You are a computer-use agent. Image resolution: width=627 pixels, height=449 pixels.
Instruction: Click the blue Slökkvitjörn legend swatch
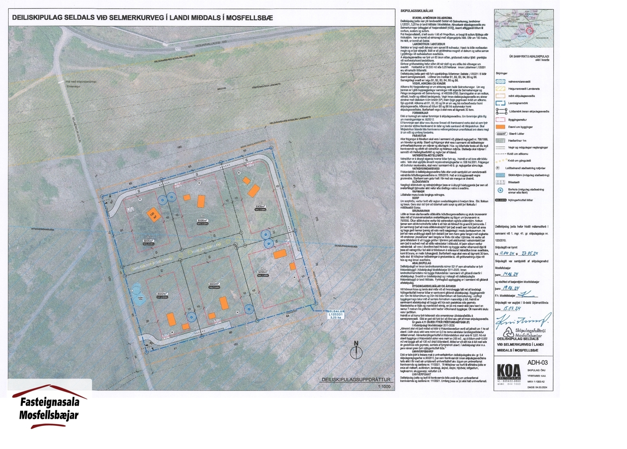500,175
